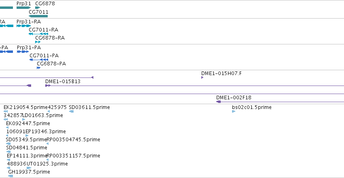
Task: Click the DME1-002F18 clone end arrow
Action: (x=219, y=102)
